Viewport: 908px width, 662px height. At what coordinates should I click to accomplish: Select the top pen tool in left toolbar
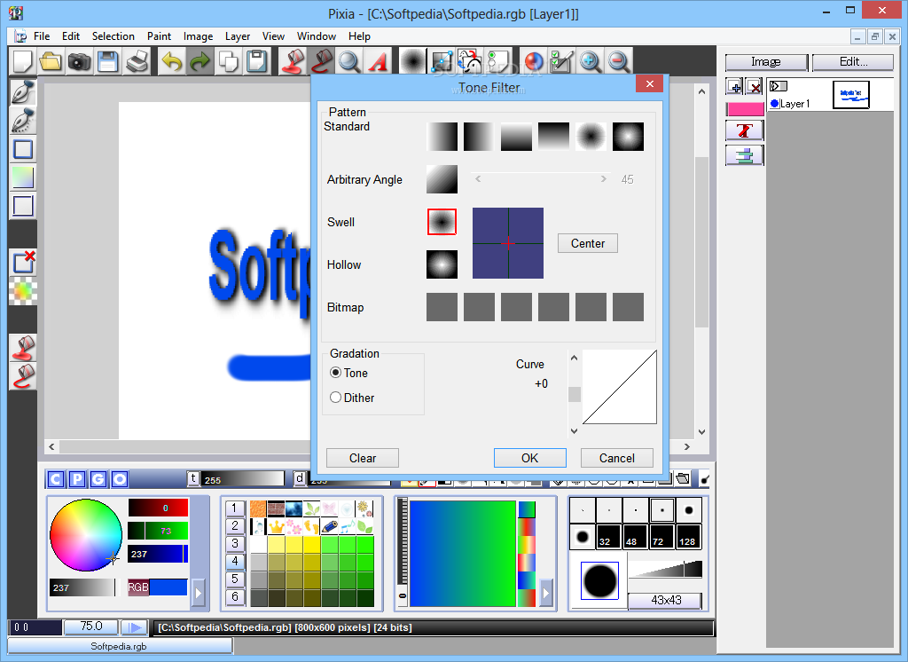pyautogui.click(x=23, y=93)
